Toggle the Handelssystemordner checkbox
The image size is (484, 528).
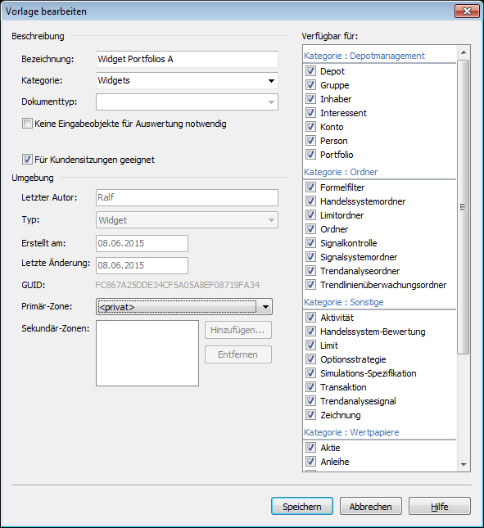pyautogui.click(x=310, y=201)
